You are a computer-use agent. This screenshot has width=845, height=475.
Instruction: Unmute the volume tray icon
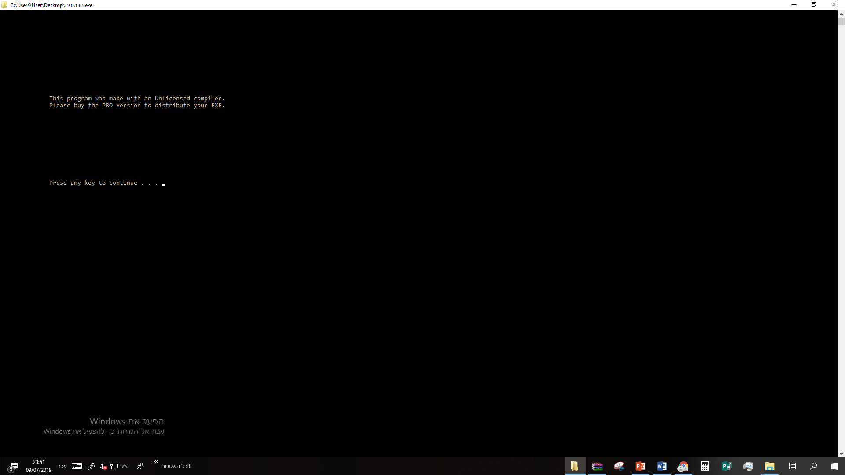pyautogui.click(x=103, y=467)
